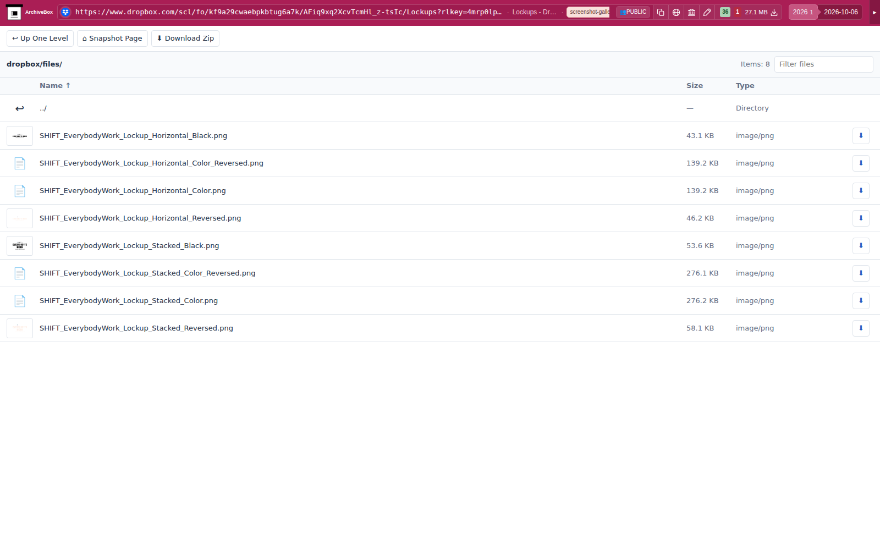Download Stacked_Color_Reversed.png via its arrow button
The height and width of the screenshot is (550, 880).
pos(861,273)
